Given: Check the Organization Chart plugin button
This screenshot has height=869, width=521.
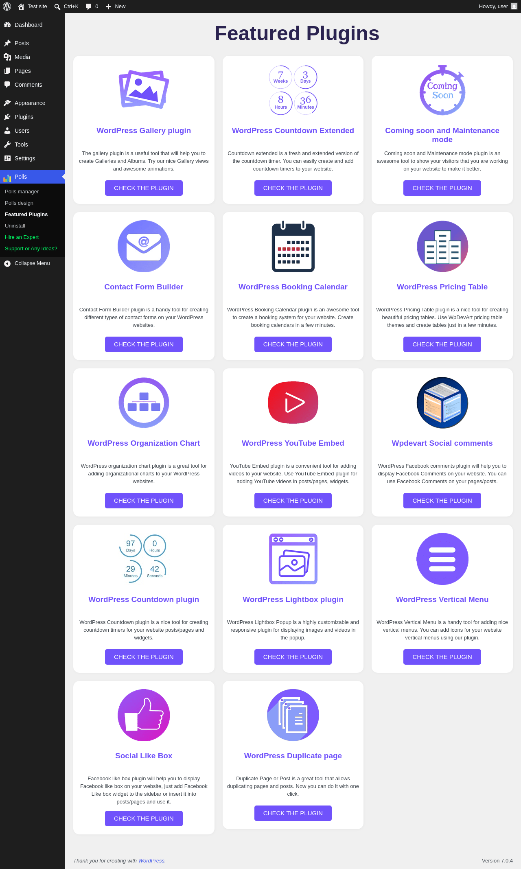Looking at the screenshot, I should click(144, 501).
